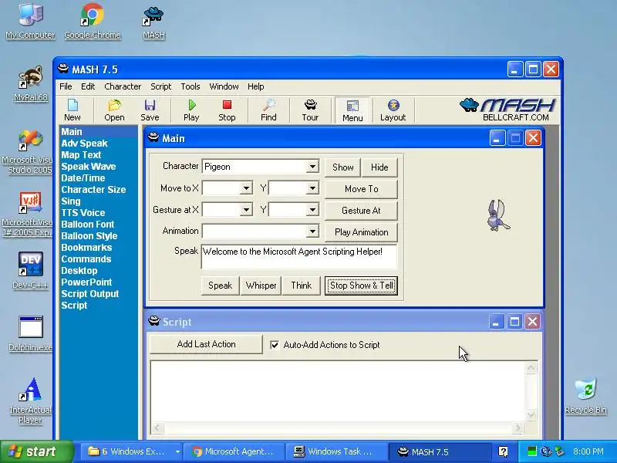Open the Script menu

pyautogui.click(x=160, y=86)
